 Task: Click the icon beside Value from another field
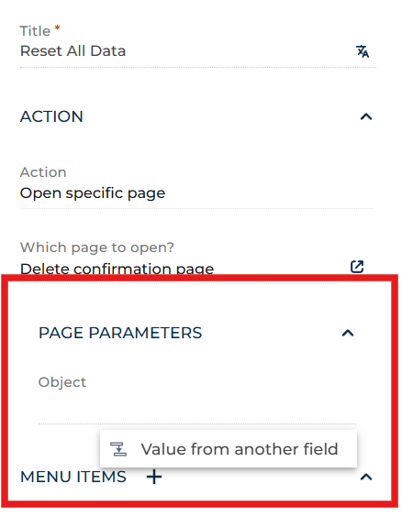(118, 449)
